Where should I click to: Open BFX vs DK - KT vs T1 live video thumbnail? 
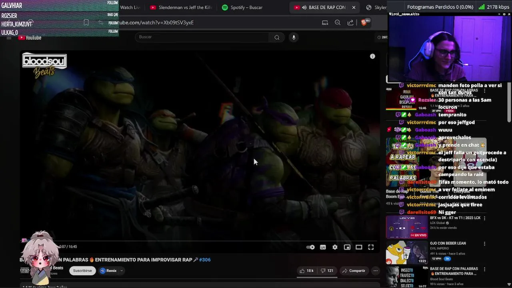[x=407, y=227]
